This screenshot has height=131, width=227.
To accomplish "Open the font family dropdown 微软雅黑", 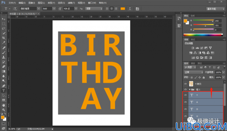I will click(x=39, y=9).
